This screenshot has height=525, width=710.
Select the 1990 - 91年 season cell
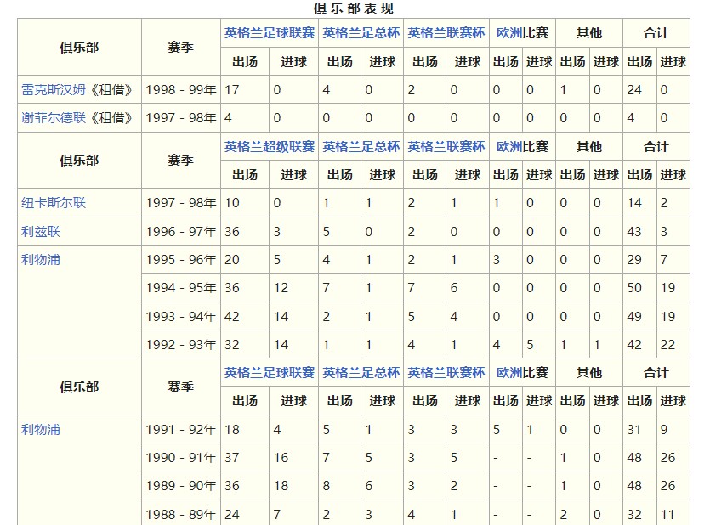click(181, 458)
